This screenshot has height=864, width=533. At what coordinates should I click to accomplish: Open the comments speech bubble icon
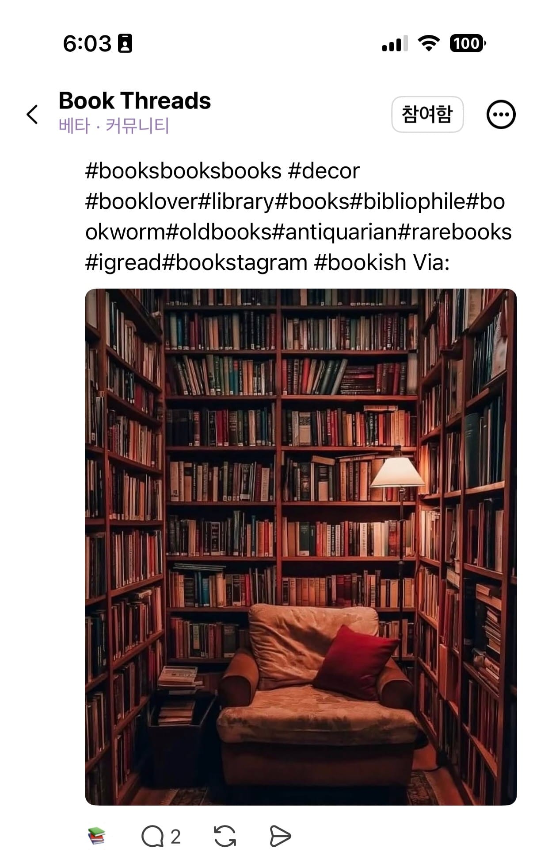pyautogui.click(x=152, y=837)
